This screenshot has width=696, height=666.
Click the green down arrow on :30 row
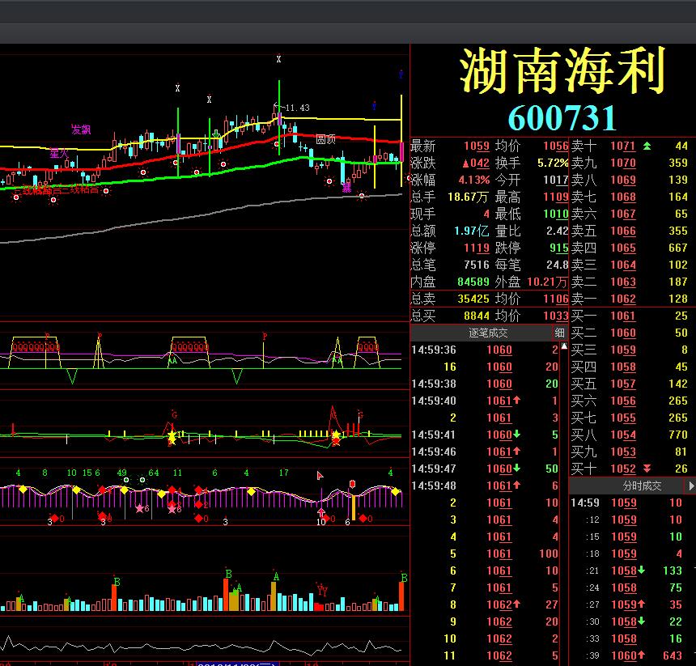[x=642, y=621]
